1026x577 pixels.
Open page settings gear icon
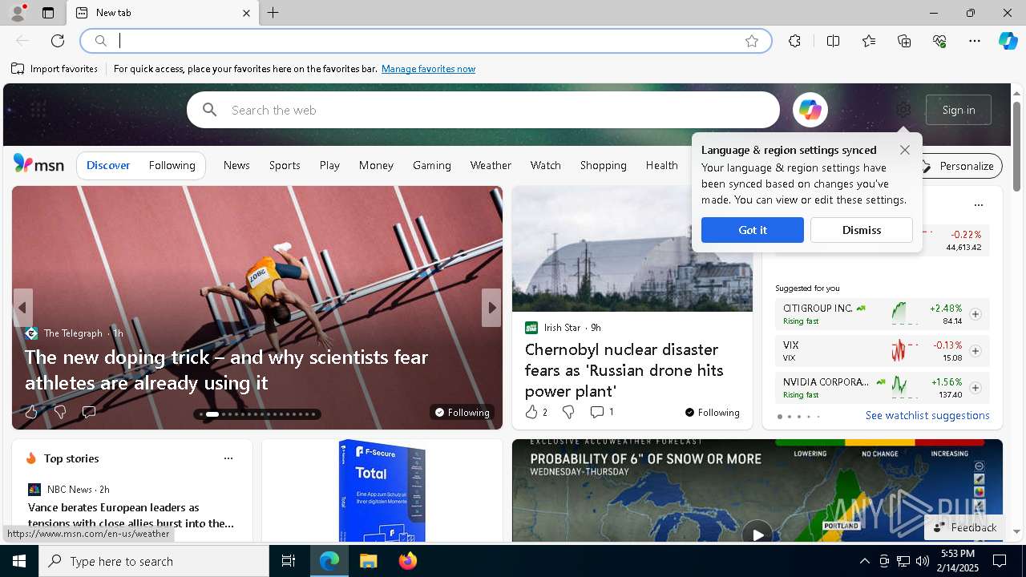pyautogui.click(x=903, y=110)
